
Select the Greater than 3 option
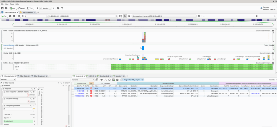[18, 121]
